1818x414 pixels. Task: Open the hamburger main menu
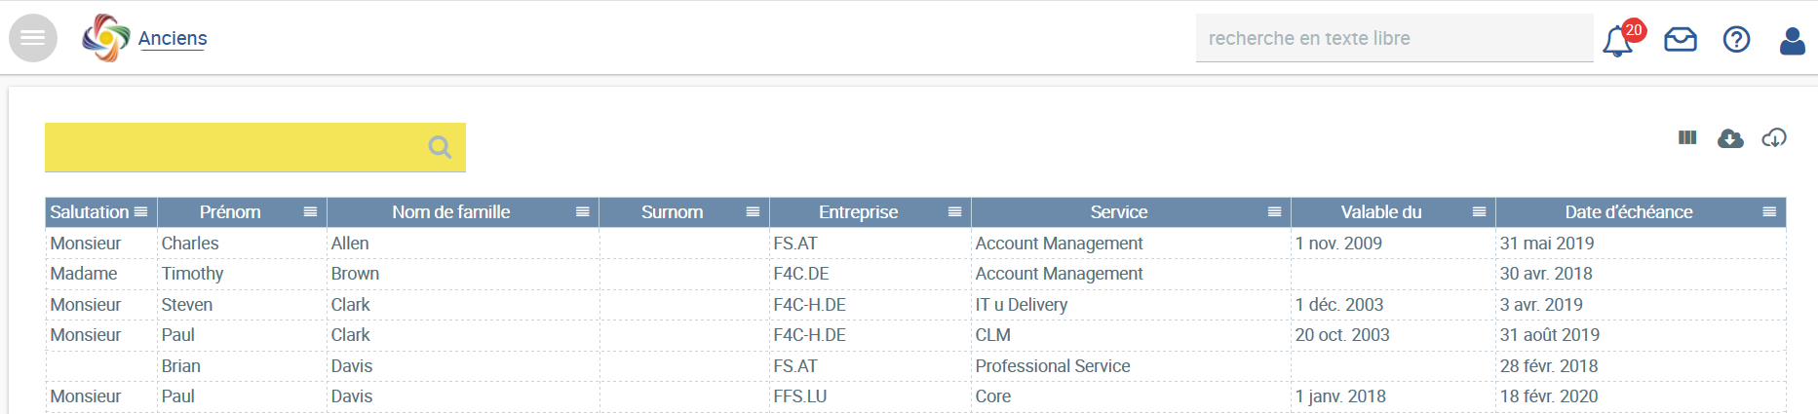(x=33, y=38)
